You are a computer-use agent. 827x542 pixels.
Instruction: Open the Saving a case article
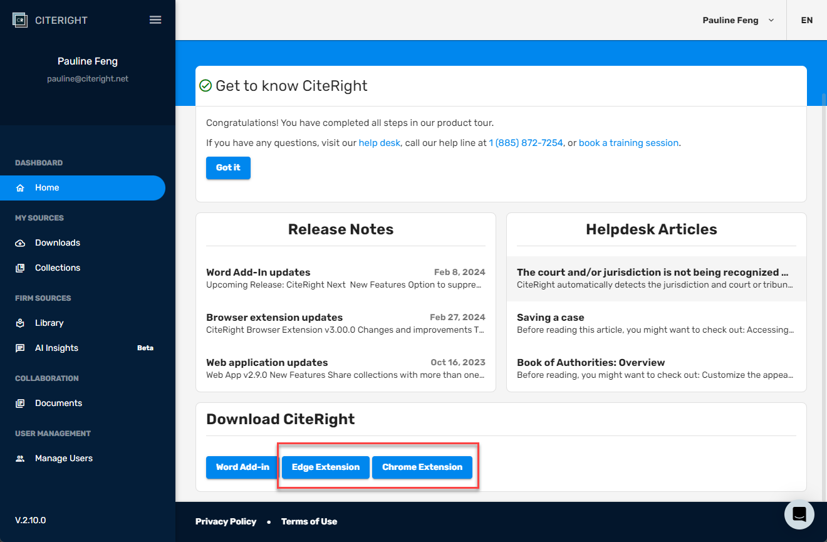(x=657, y=324)
